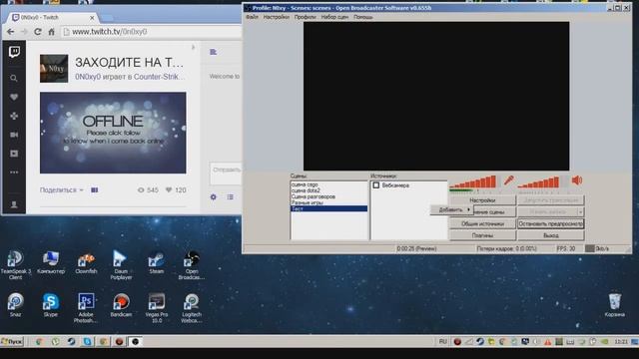Open the TeamSpeak 3 Client desktop icon
Image resolution: width=639 pixels, height=359 pixels.
pyautogui.click(x=16, y=265)
